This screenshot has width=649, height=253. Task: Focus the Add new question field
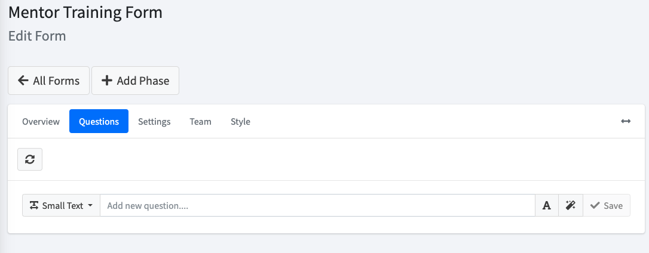(x=317, y=205)
